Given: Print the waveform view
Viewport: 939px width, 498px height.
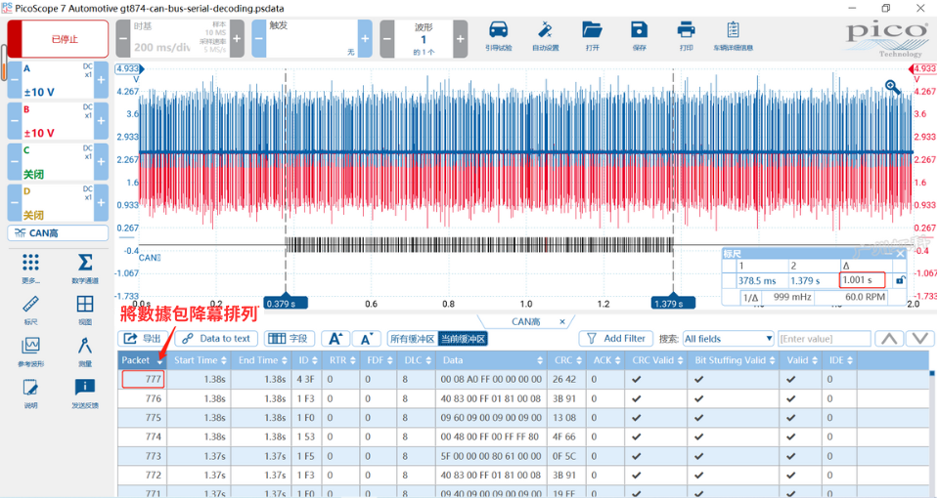Looking at the screenshot, I should 686,36.
